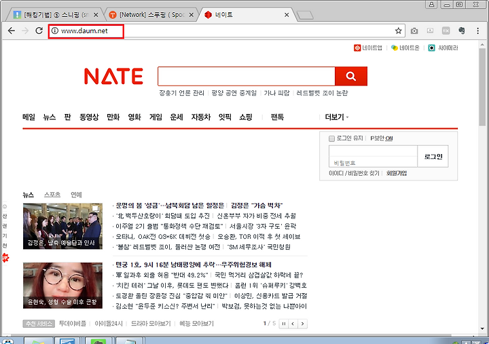This screenshot has height=344, width=489.
Task: Click 아이디/비밀번호 찾기 link
Action: click(354, 173)
